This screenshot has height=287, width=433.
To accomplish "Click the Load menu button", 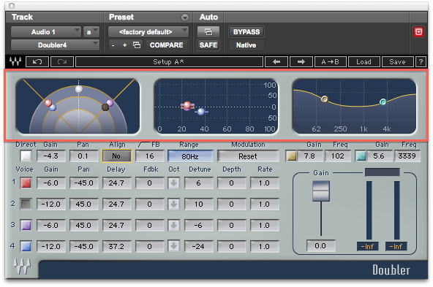I will (364, 62).
